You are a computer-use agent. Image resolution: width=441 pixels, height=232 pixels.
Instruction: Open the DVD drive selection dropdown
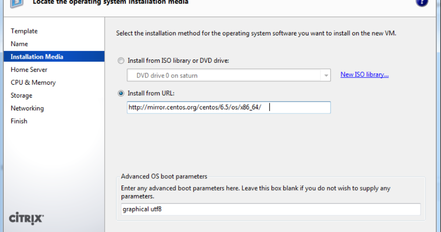click(326, 75)
